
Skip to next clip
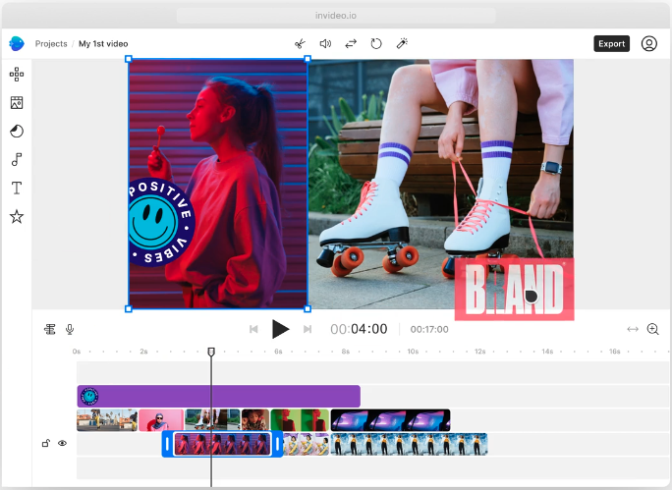point(308,329)
